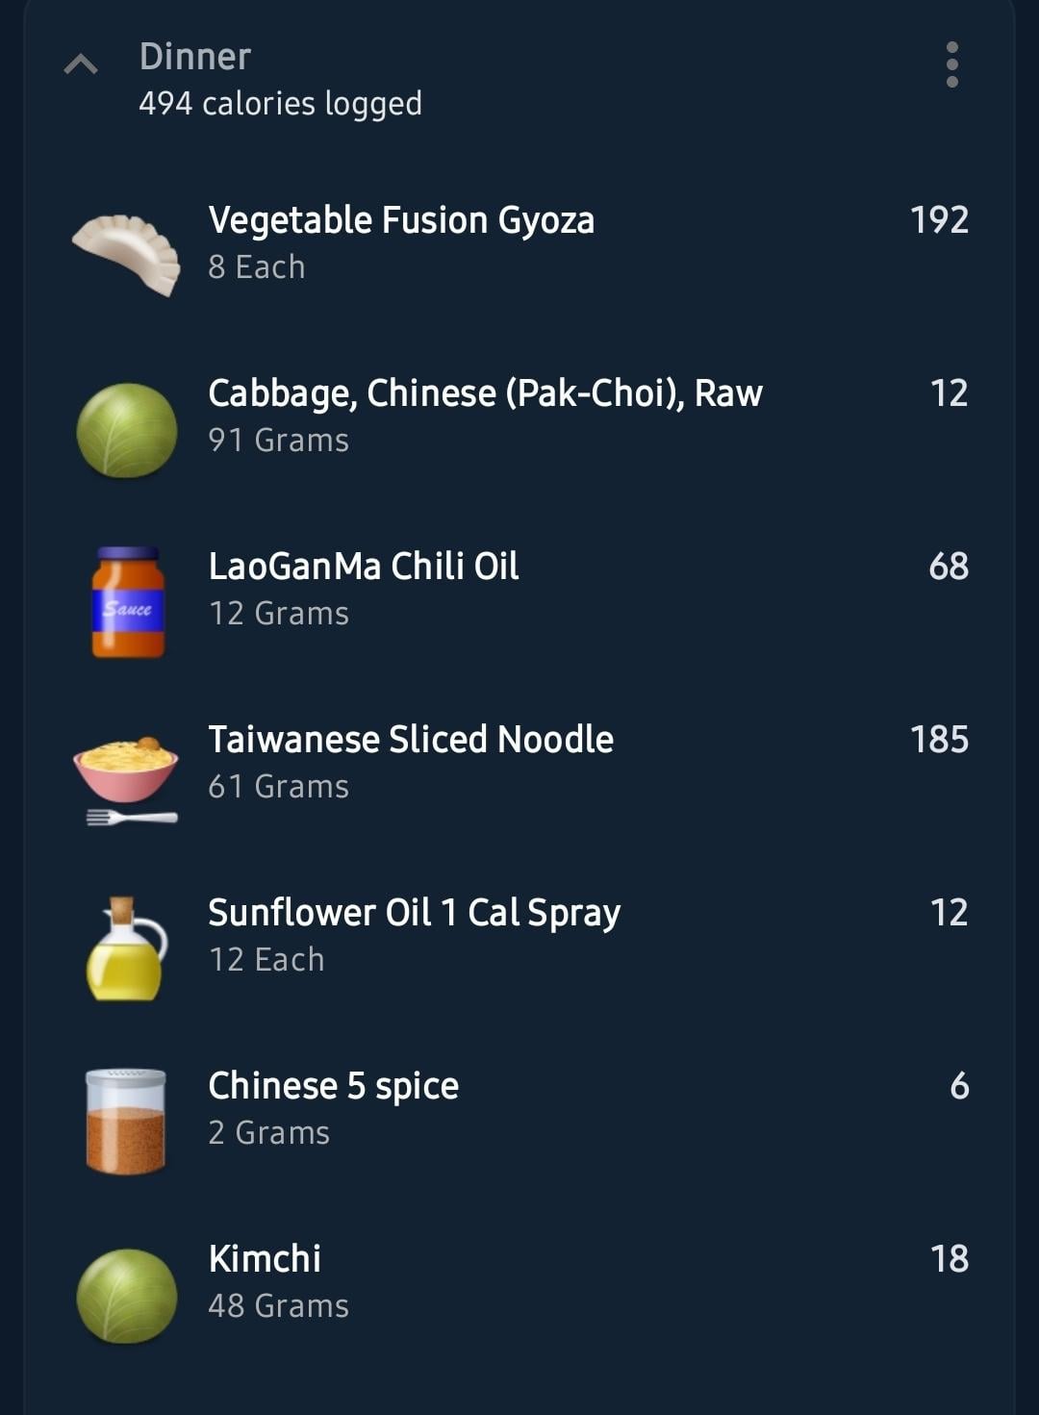Screen dimensions: 1039x1415
Task: Tap the 192 calorie value for gyoza
Action: click(939, 220)
